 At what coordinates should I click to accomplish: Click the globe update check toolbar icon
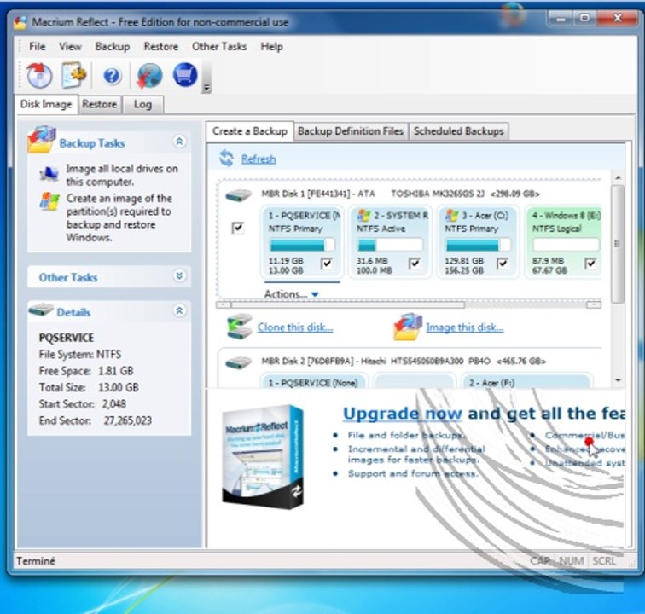click(149, 76)
